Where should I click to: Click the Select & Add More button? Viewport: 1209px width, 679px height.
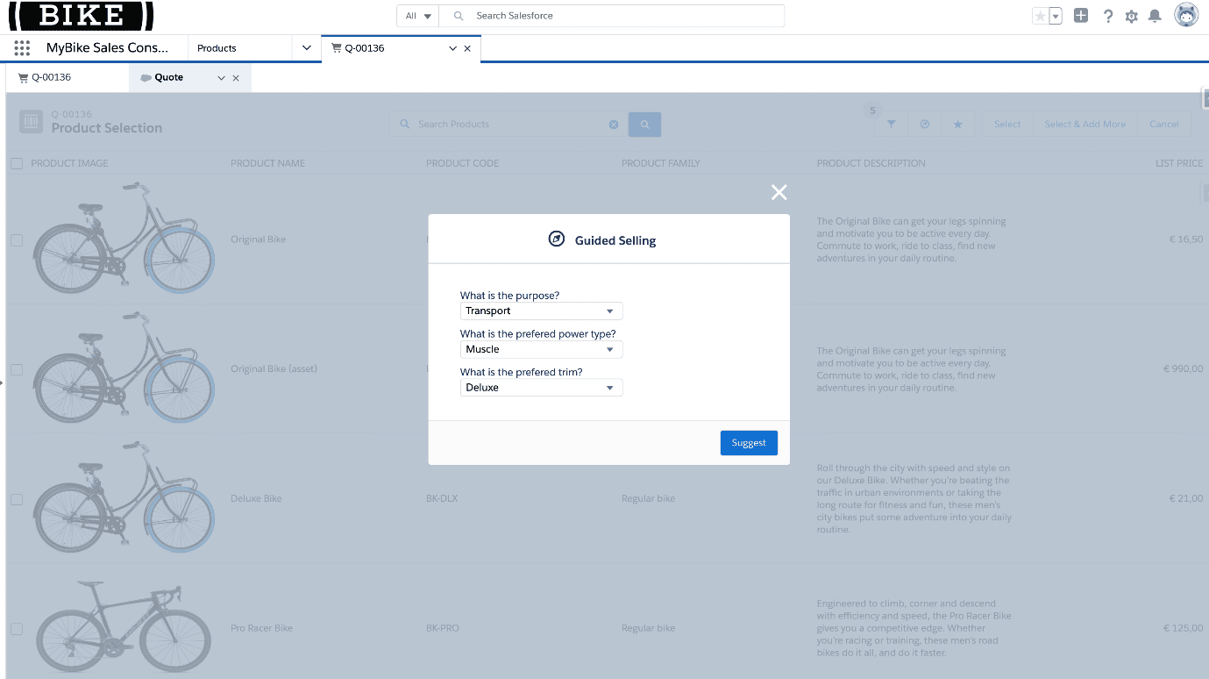click(x=1085, y=125)
